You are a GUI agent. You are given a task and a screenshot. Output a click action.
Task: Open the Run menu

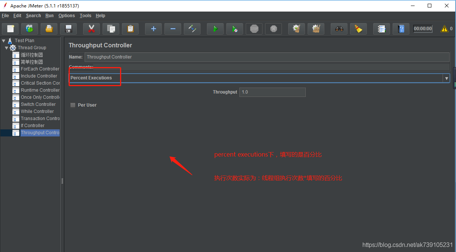tap(50, 16)
